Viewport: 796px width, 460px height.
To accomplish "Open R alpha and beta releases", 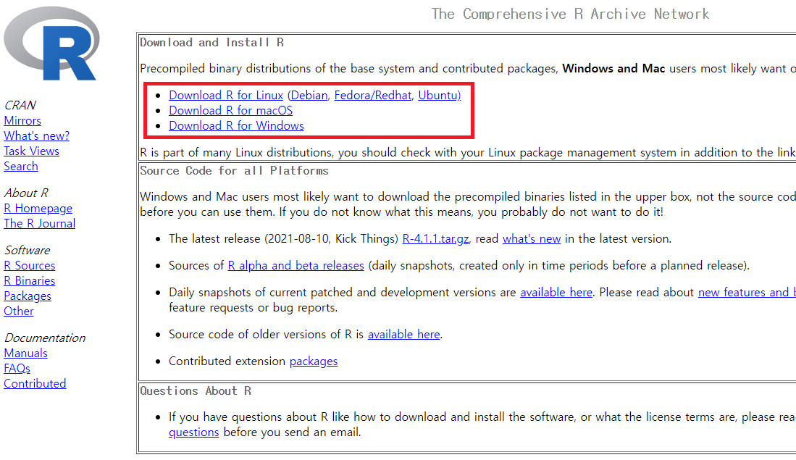I will click(296, 266).
